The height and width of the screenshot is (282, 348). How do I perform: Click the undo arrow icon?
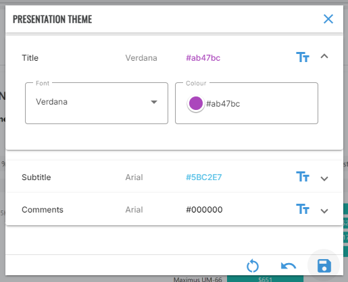click(x=289, y=266)
